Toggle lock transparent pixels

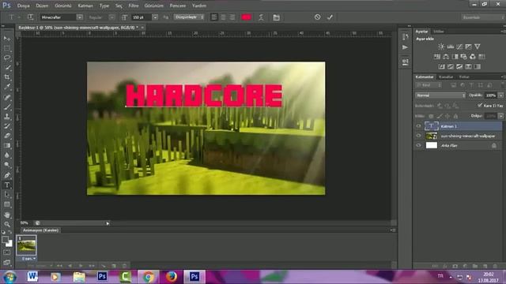click(x=431, y=116)
